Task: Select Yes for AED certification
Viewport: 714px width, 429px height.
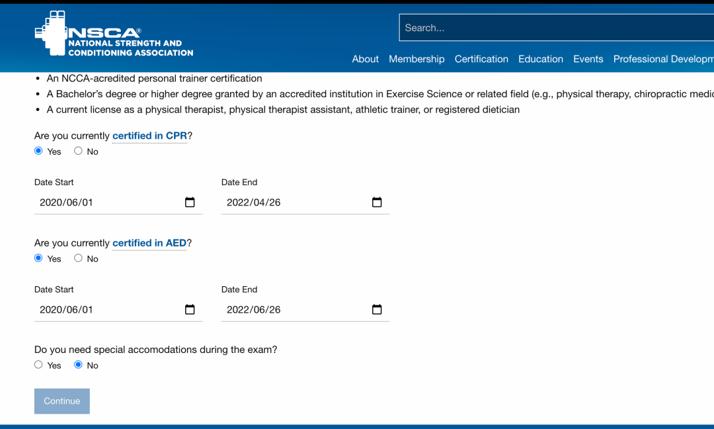Action: [38, 258]
